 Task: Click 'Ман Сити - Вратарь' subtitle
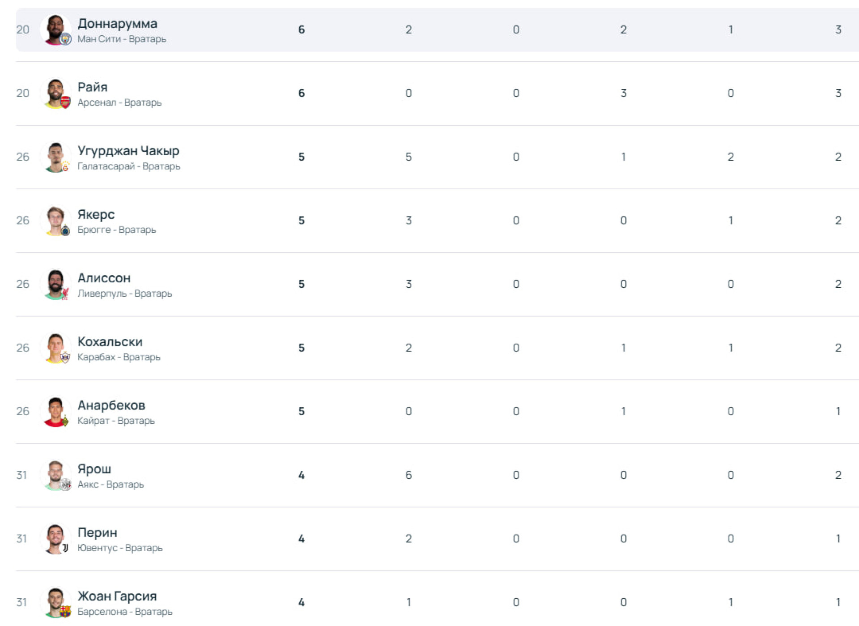122,39
